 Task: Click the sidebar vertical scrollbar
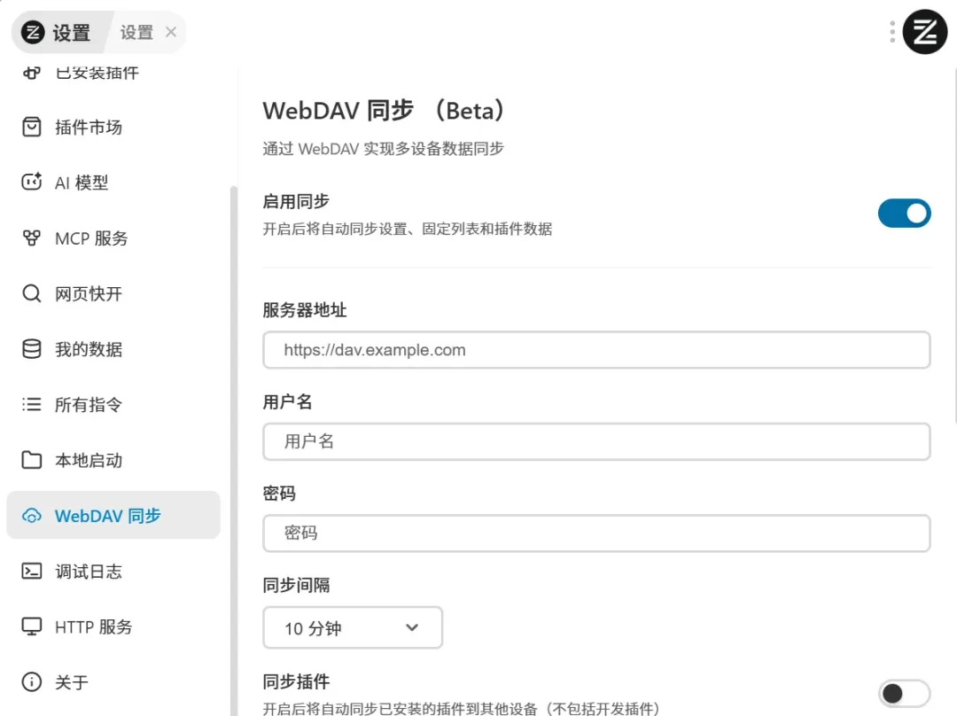click(233, 450)
